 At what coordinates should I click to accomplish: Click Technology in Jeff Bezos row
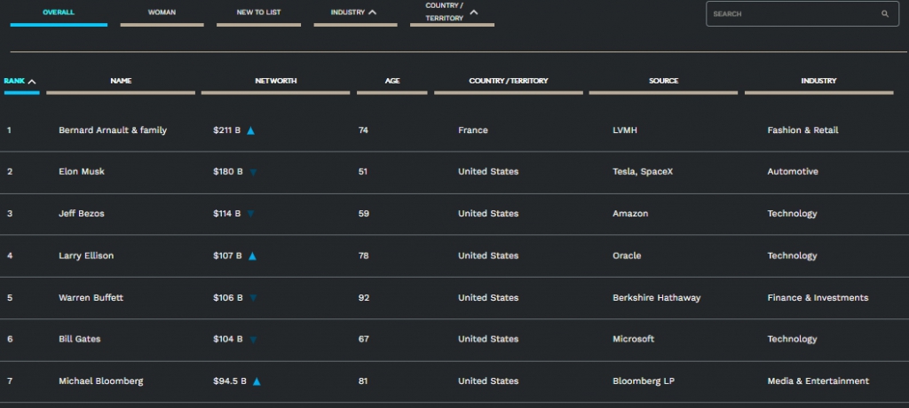click(x=793, y=214)
